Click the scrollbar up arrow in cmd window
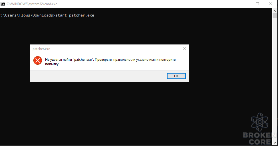This screenshot has width=278, height=146. coord(275,11)
